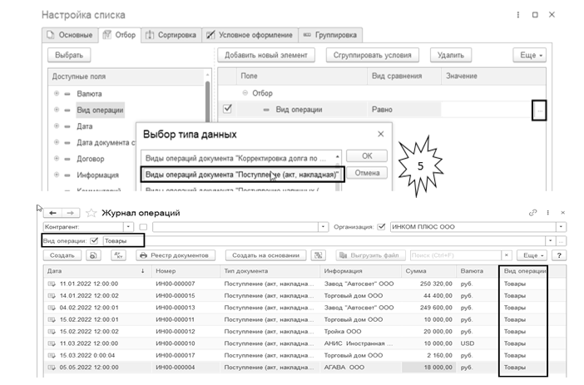The image size is (584, 385).
Task: Click the copy document icon next to Создать
Action: click(x=93, y=255)
